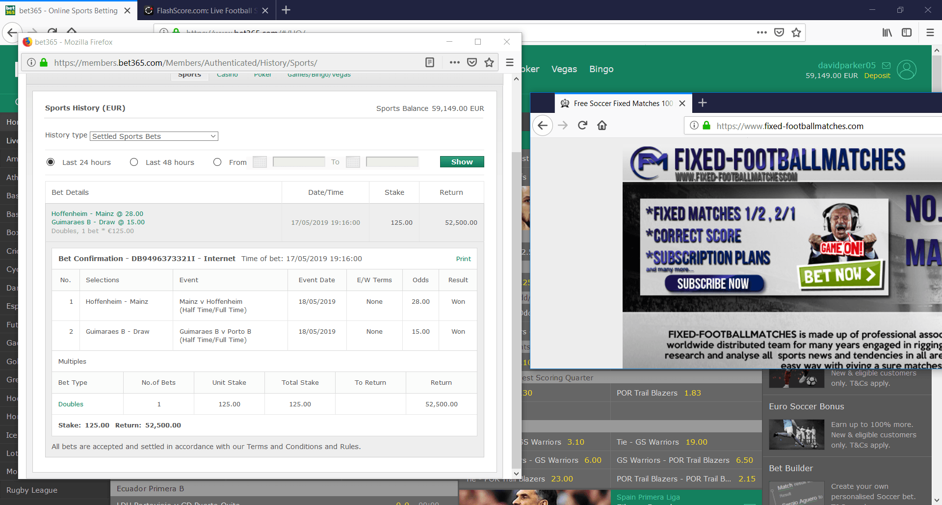
Task: Open hamburger menu in bet365 popup window
Action: click(510, 62)
